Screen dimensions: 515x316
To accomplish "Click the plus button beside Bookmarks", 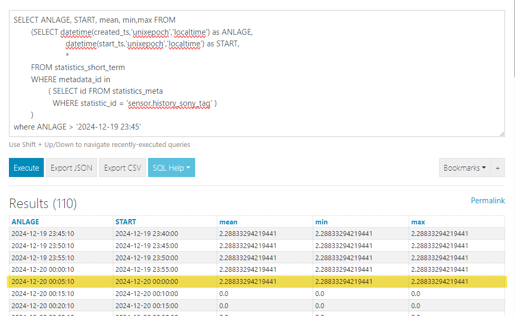I will pos(497,168).
